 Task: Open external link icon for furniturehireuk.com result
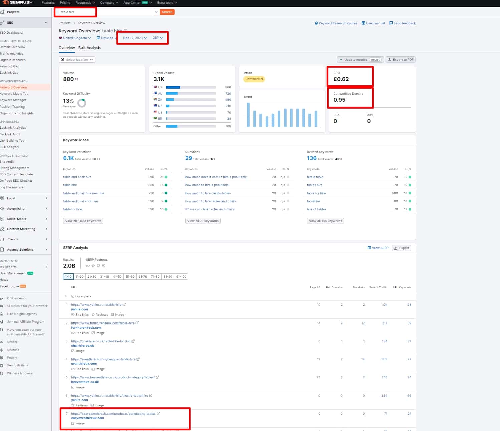click(x=137, y=323)
